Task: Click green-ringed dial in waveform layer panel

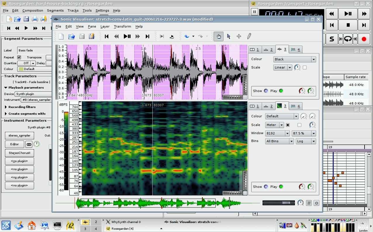Action: pos(311,91)
